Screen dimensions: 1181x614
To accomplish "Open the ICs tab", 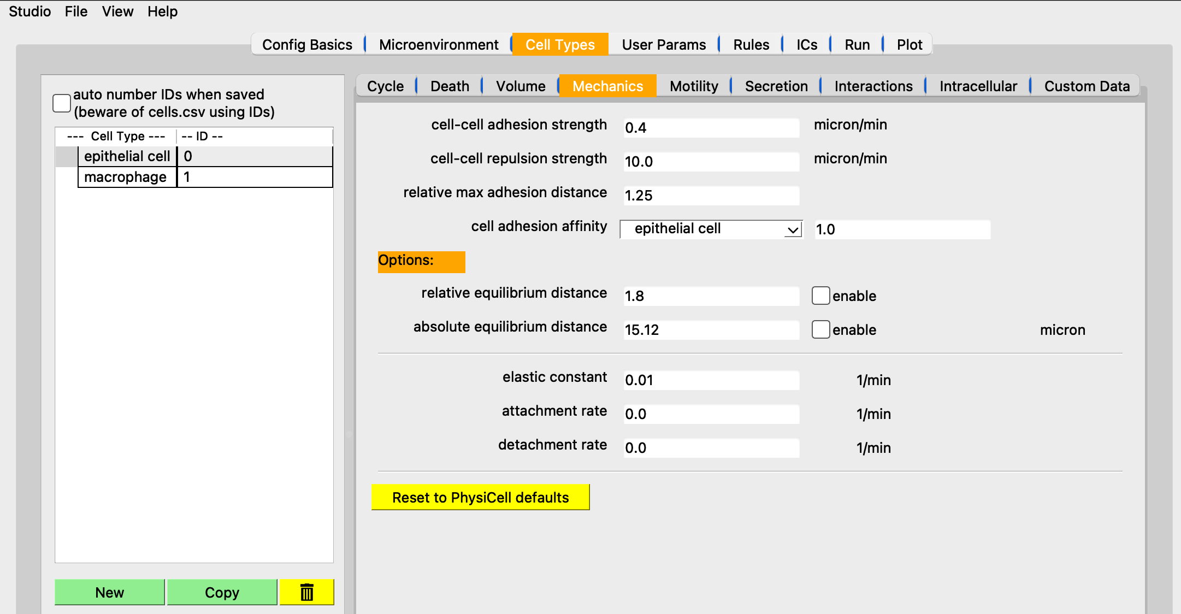I will coord(807,44).
